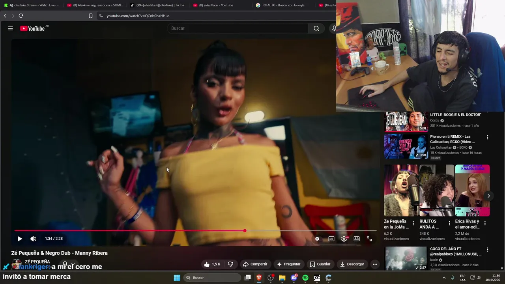Click the video title Zé Pequeña & Negro Dub
This screenshot has width=505, height=284.
tap(59, 253)
